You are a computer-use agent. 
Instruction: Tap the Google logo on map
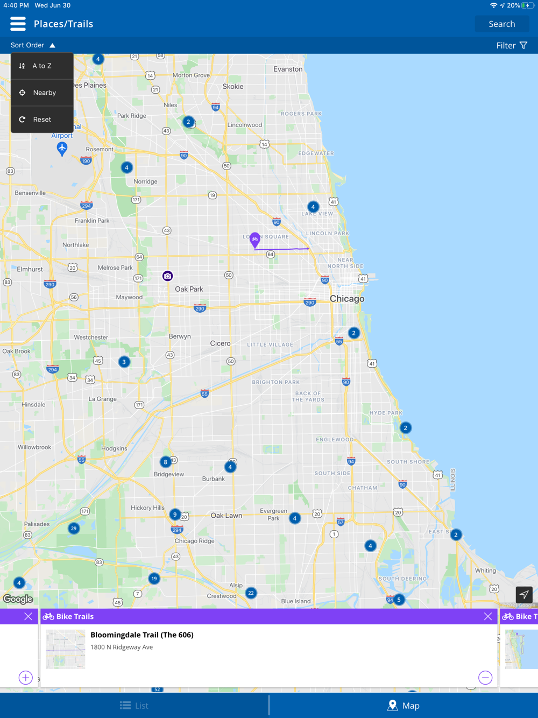click(x=18, y=599)
